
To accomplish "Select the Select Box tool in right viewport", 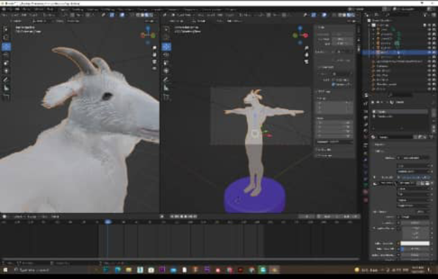I will pos(166,29).
